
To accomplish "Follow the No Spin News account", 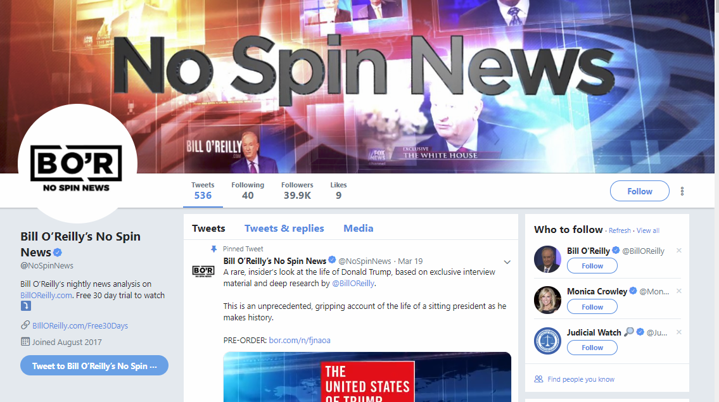I will [640, 191].
